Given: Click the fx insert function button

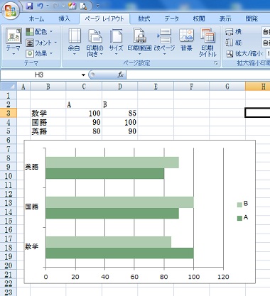Looking at the screenshot, I should click(120, 75).
